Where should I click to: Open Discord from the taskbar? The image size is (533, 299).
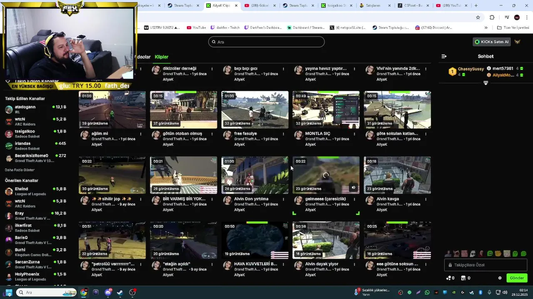point(108,292)
